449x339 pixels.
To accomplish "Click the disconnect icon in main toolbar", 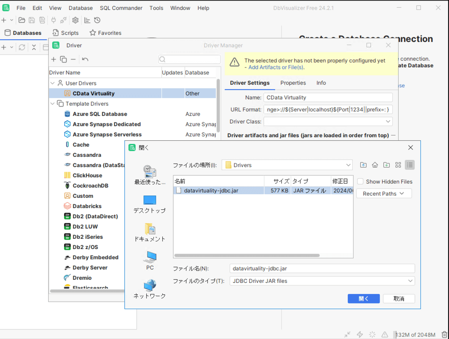I will coord(63,20).
